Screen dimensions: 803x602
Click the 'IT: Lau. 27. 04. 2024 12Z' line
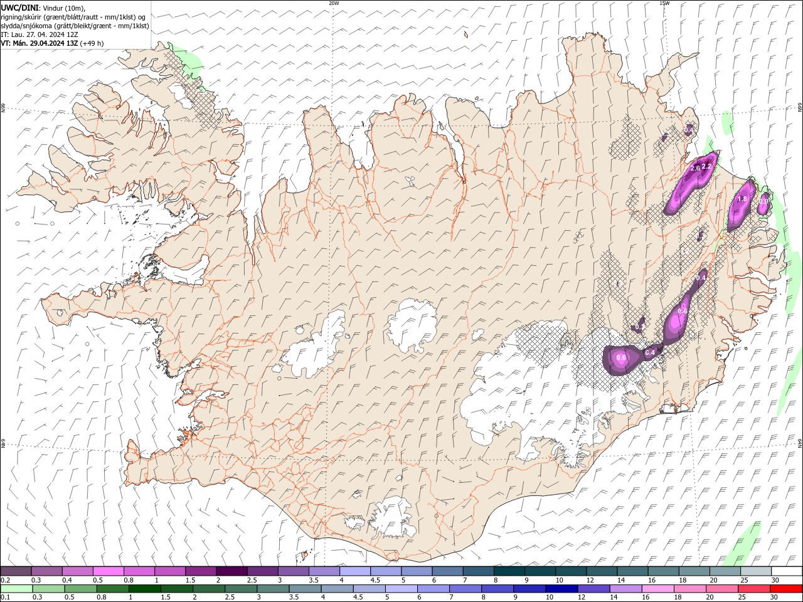tap(40, 34)
